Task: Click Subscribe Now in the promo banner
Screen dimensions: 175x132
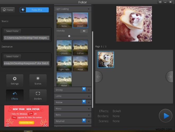Action: [27, 122]
